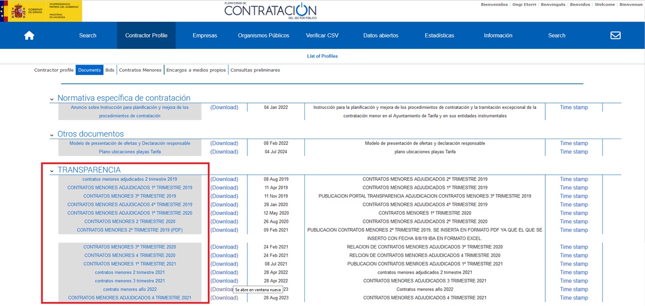
Task: View Time stamp for 04 Jul 2024 document
Action: (574, 152)
